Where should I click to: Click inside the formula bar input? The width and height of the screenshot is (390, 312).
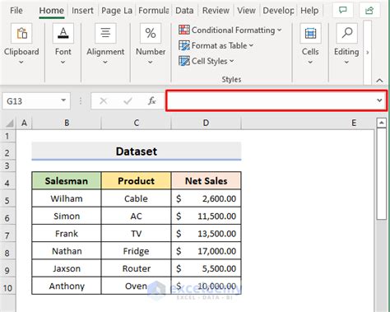click(x=272, y=100)
